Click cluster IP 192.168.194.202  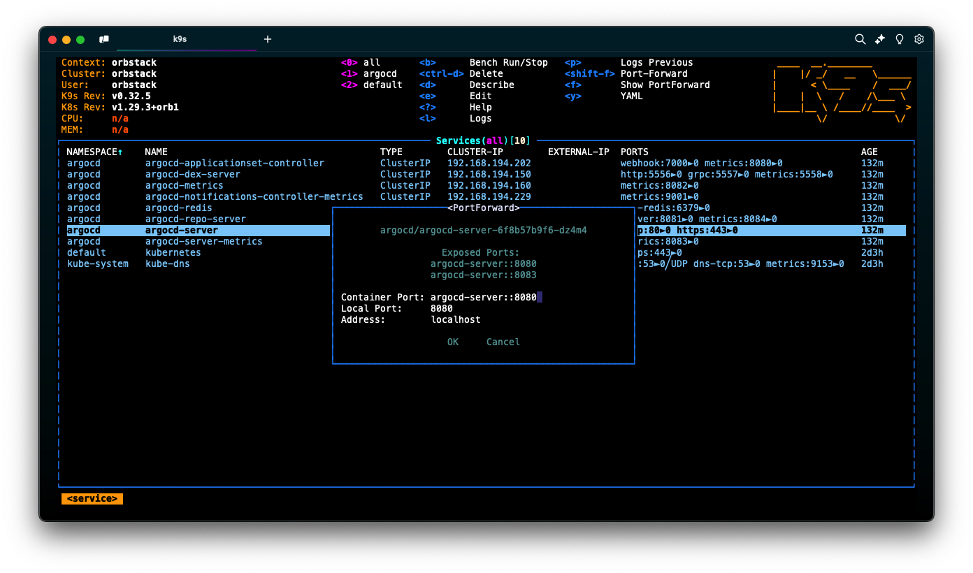tap(489, 163)
